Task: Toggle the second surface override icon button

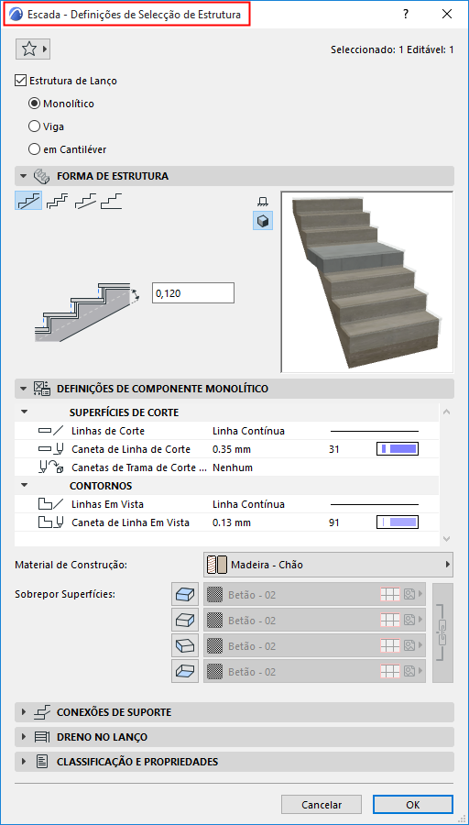Action: [x=185, y=621]
